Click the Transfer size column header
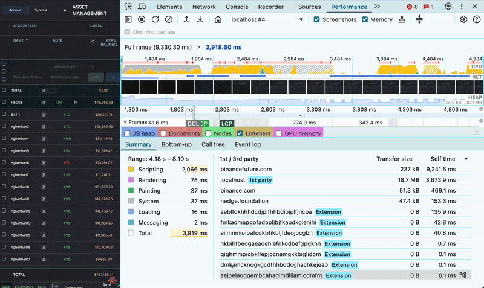 click(394, 159)
